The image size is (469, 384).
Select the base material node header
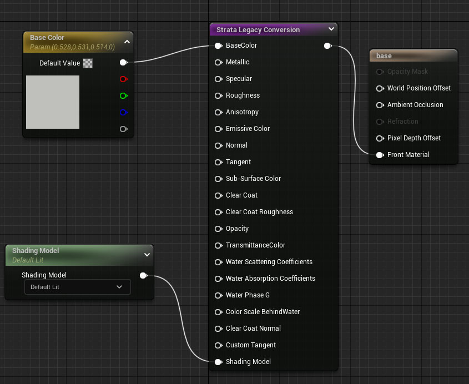point(413,56)
